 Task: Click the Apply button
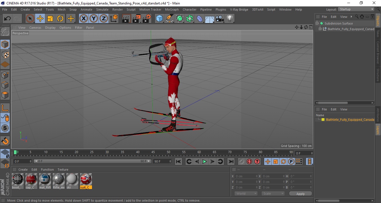click(x=300, y=194)
